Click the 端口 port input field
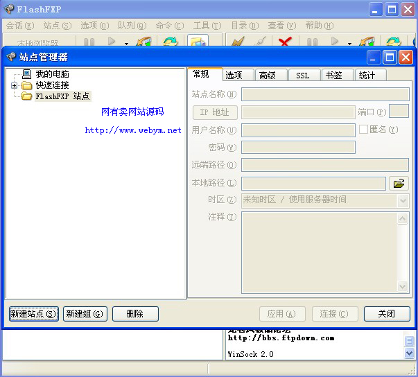The width and height of the screenshot is (418, 377). coord(399,111)
